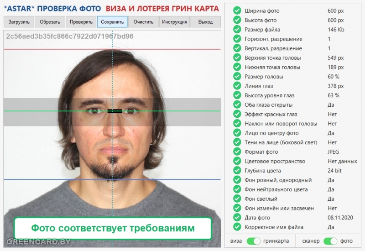Click the black eye-line marker on photo
Image resolution: width=365 pixels, height=251 pixels.
click(x=115, y=111)
